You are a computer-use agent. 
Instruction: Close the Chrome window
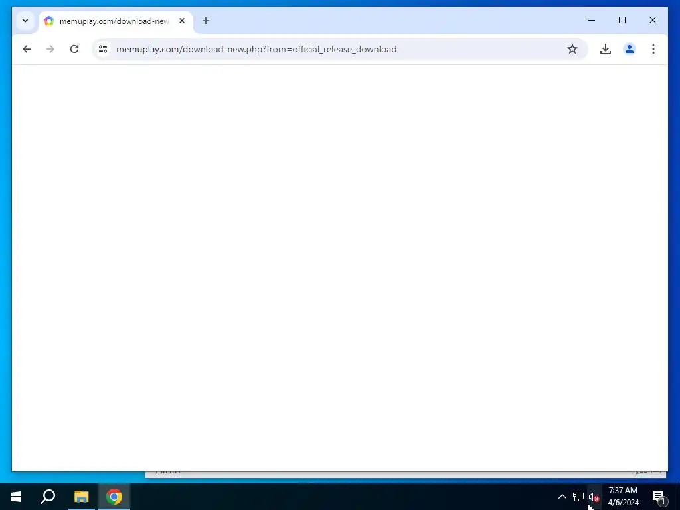click(x=653, y=20)
